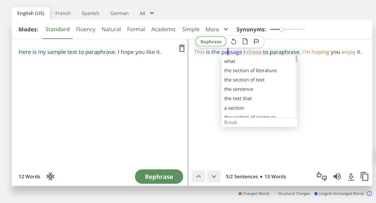Flag the sentence using the flag icon

[x=256, y=41]
